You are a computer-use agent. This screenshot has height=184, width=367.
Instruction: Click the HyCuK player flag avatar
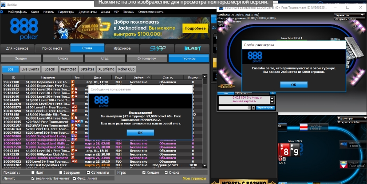point(343,164)
